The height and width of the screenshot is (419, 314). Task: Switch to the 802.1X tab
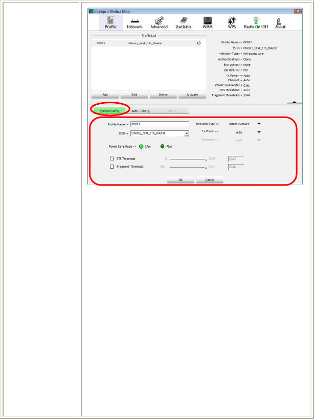tap(172, 111)
